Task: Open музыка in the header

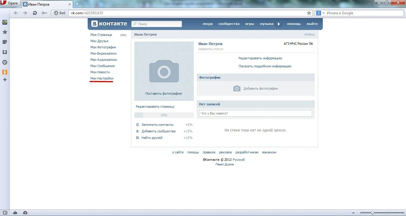Action: [267, 24]
